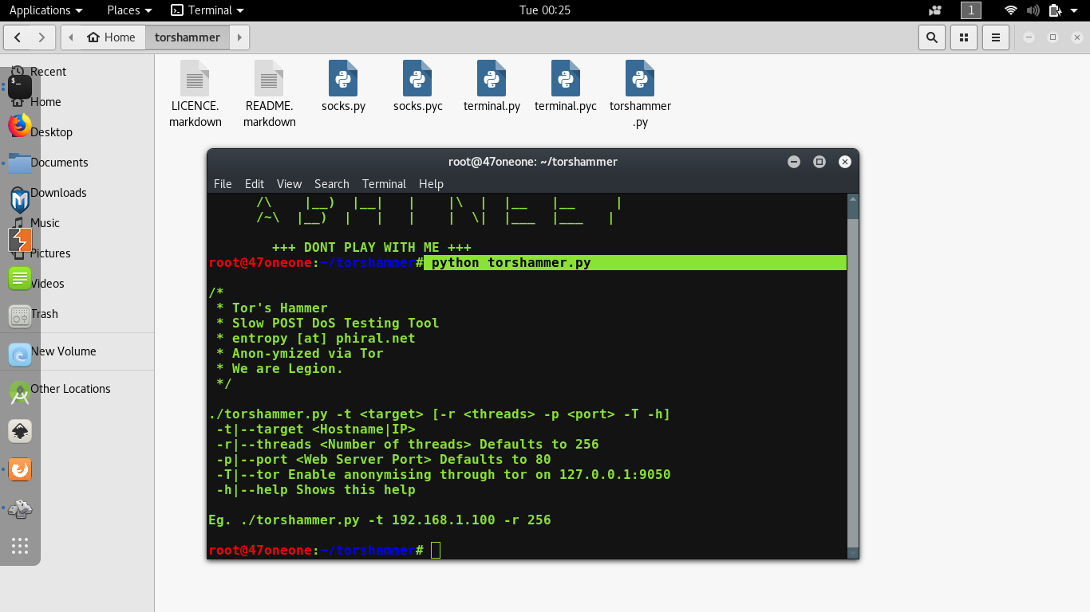This screenshot has height=612, width=1090.
Task: Select the LICENCE.markdown file
Action: click(x=195, y=94)
